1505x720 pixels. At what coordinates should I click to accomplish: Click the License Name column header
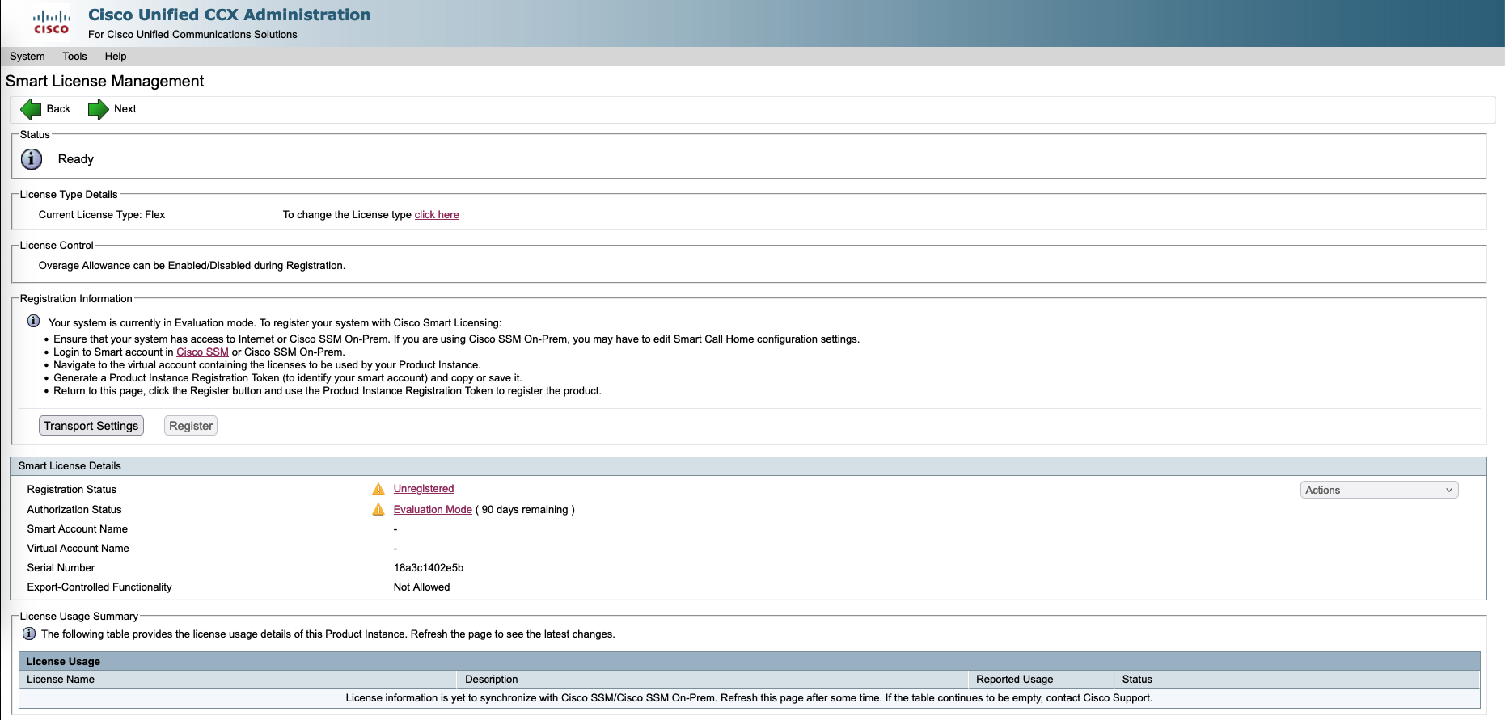pyautogui.click(x=61, y=680)
